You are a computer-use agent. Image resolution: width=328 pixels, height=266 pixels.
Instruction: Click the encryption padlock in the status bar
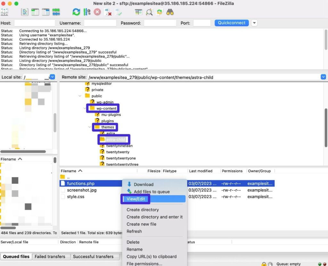point(263,264)
